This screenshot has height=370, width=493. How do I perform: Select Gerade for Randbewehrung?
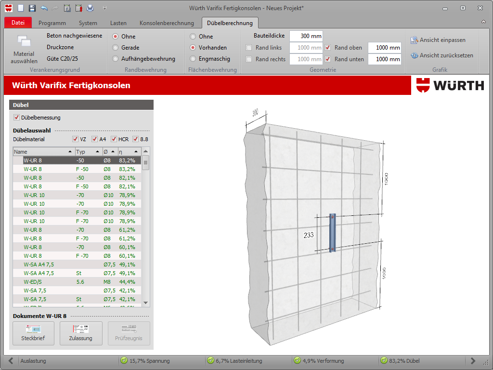116,48
